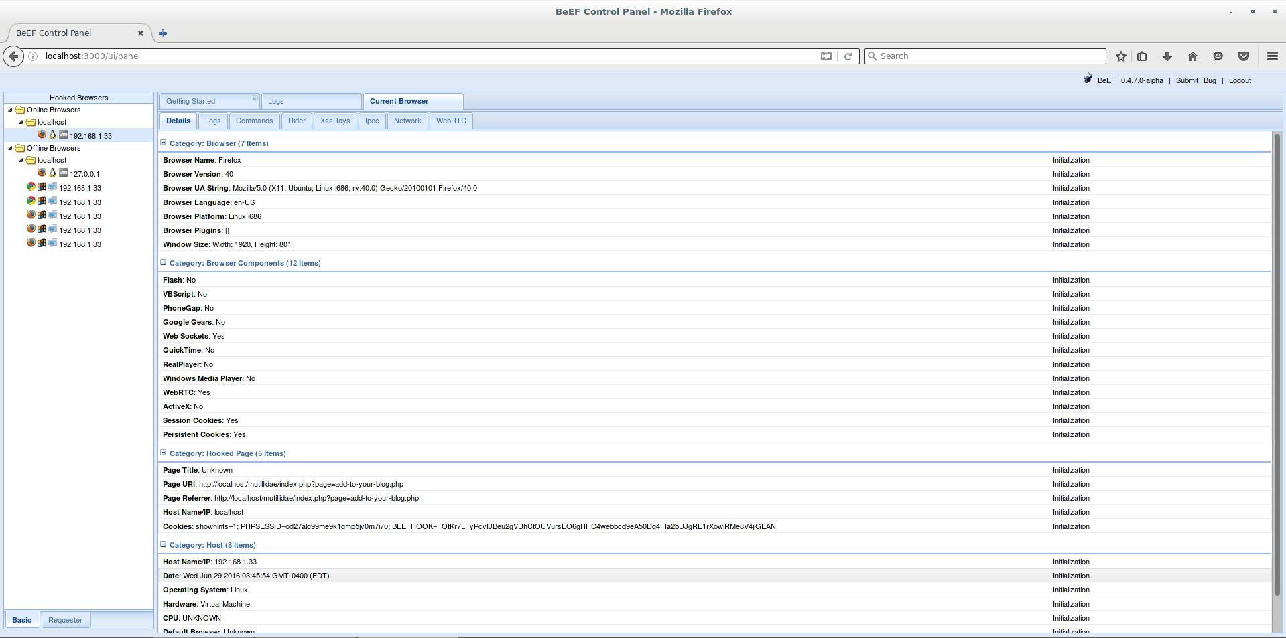Click the Firefox bookmark star icon
Viewport: 1286px width, 638px height.
tap(1120, 56)
